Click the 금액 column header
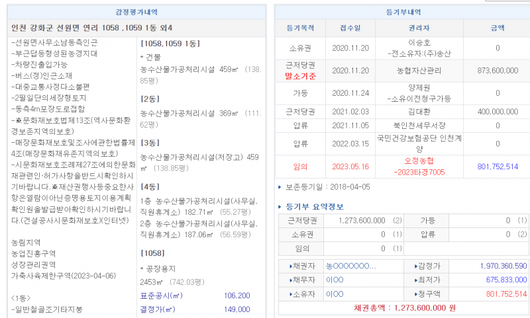This screenshot has height=318, width=530. tap(497, 28)
